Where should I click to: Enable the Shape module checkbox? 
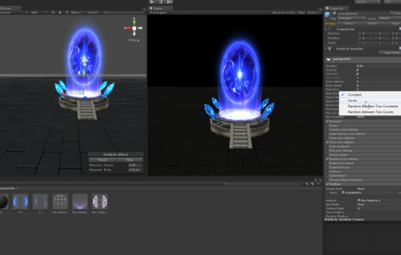pyautogui.click(x=327, y=126)
